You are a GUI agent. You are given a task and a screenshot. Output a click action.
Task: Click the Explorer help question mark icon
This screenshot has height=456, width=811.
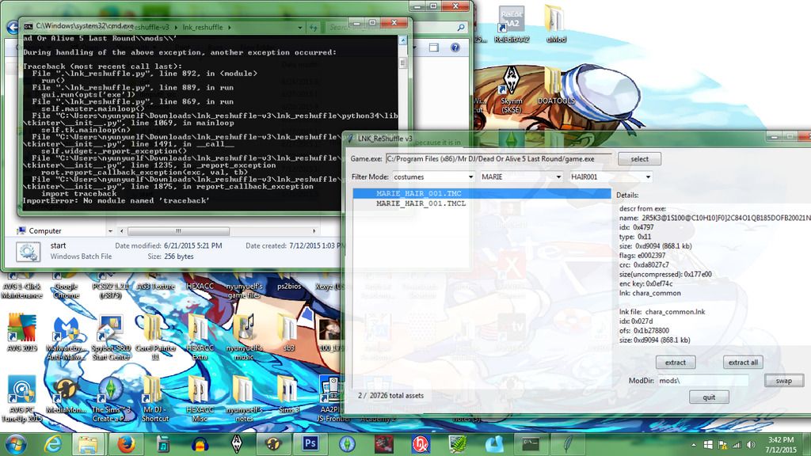pyautogui.click(x=455, y=47)
